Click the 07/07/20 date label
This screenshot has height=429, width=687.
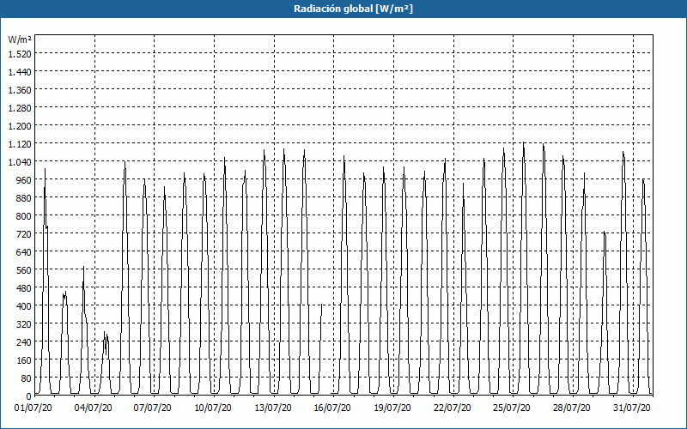[153, 408]
